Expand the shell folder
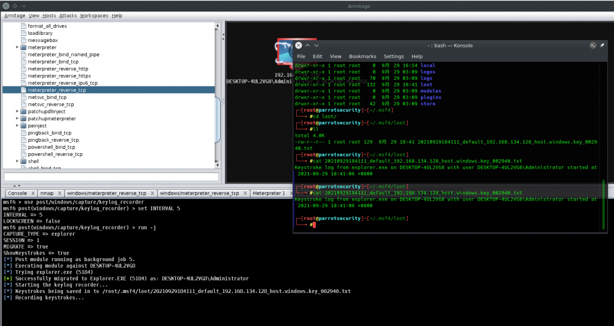This screenshot has height=326, width=614. pyautogui.click(x=17, y=161)
